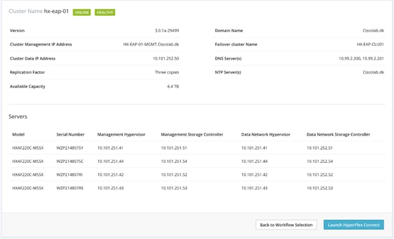
Task: Select management hypervisor IP 10.101.251.42
Action: (111, 174)
